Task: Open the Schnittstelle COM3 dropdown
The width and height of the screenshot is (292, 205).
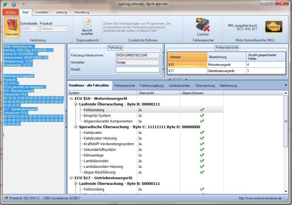Action: pyautogui.click(x=37, y=29)
